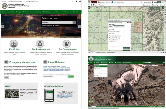Viewport: 166px width, 109px height.
Task: Open the m.geoportal.sa mobile link
Action: tap(64, 96)
